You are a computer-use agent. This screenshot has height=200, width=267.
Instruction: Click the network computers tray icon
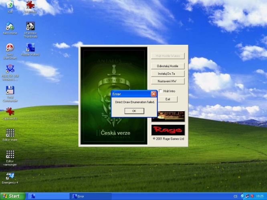tap(247, 196)
